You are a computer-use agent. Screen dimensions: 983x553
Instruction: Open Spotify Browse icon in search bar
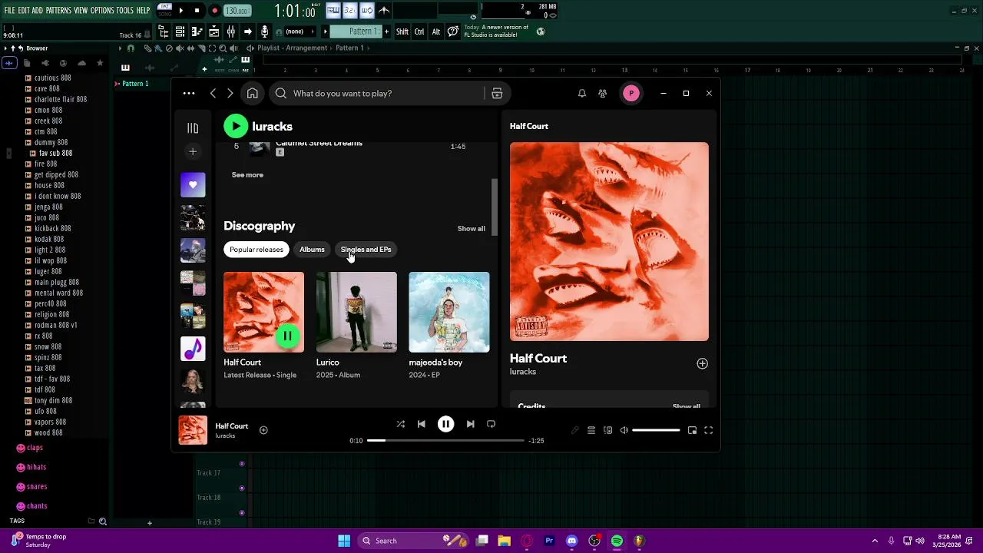pos(497,94)
